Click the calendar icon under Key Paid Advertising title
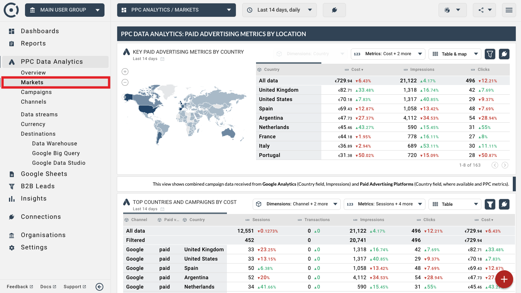Screen dimensions: 521x293 pos(162,59)
